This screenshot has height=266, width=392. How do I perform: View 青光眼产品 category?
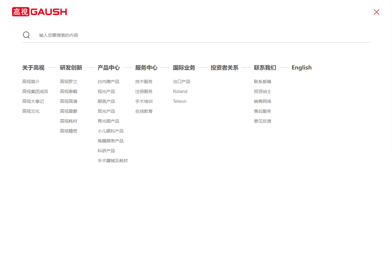108,121
